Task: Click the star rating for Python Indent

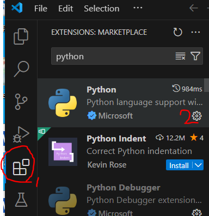Action: [196, 138]
